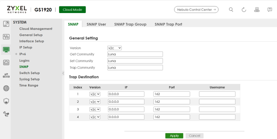This screenshot has height=139, width=277.
Task: Open Switch Setup in System menu
Action: (x=29, y=73)
